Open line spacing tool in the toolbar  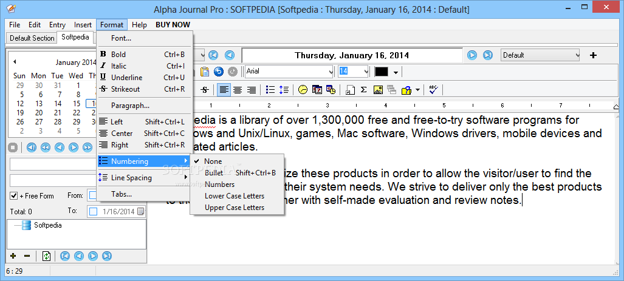(x=284, y=90)
